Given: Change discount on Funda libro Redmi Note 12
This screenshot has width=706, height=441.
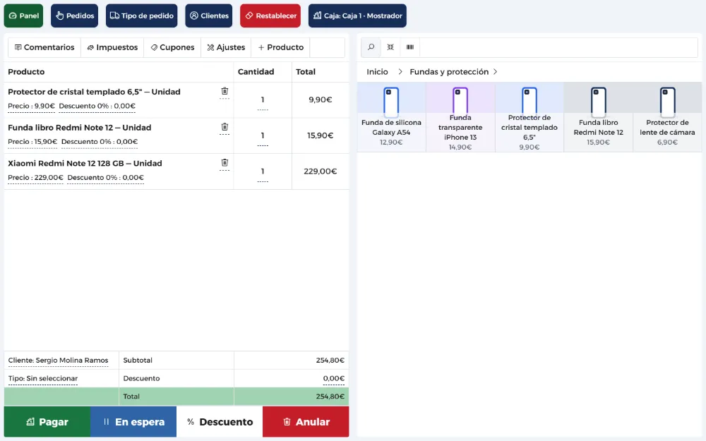Looking at the screenshot, I should [100, 142].
